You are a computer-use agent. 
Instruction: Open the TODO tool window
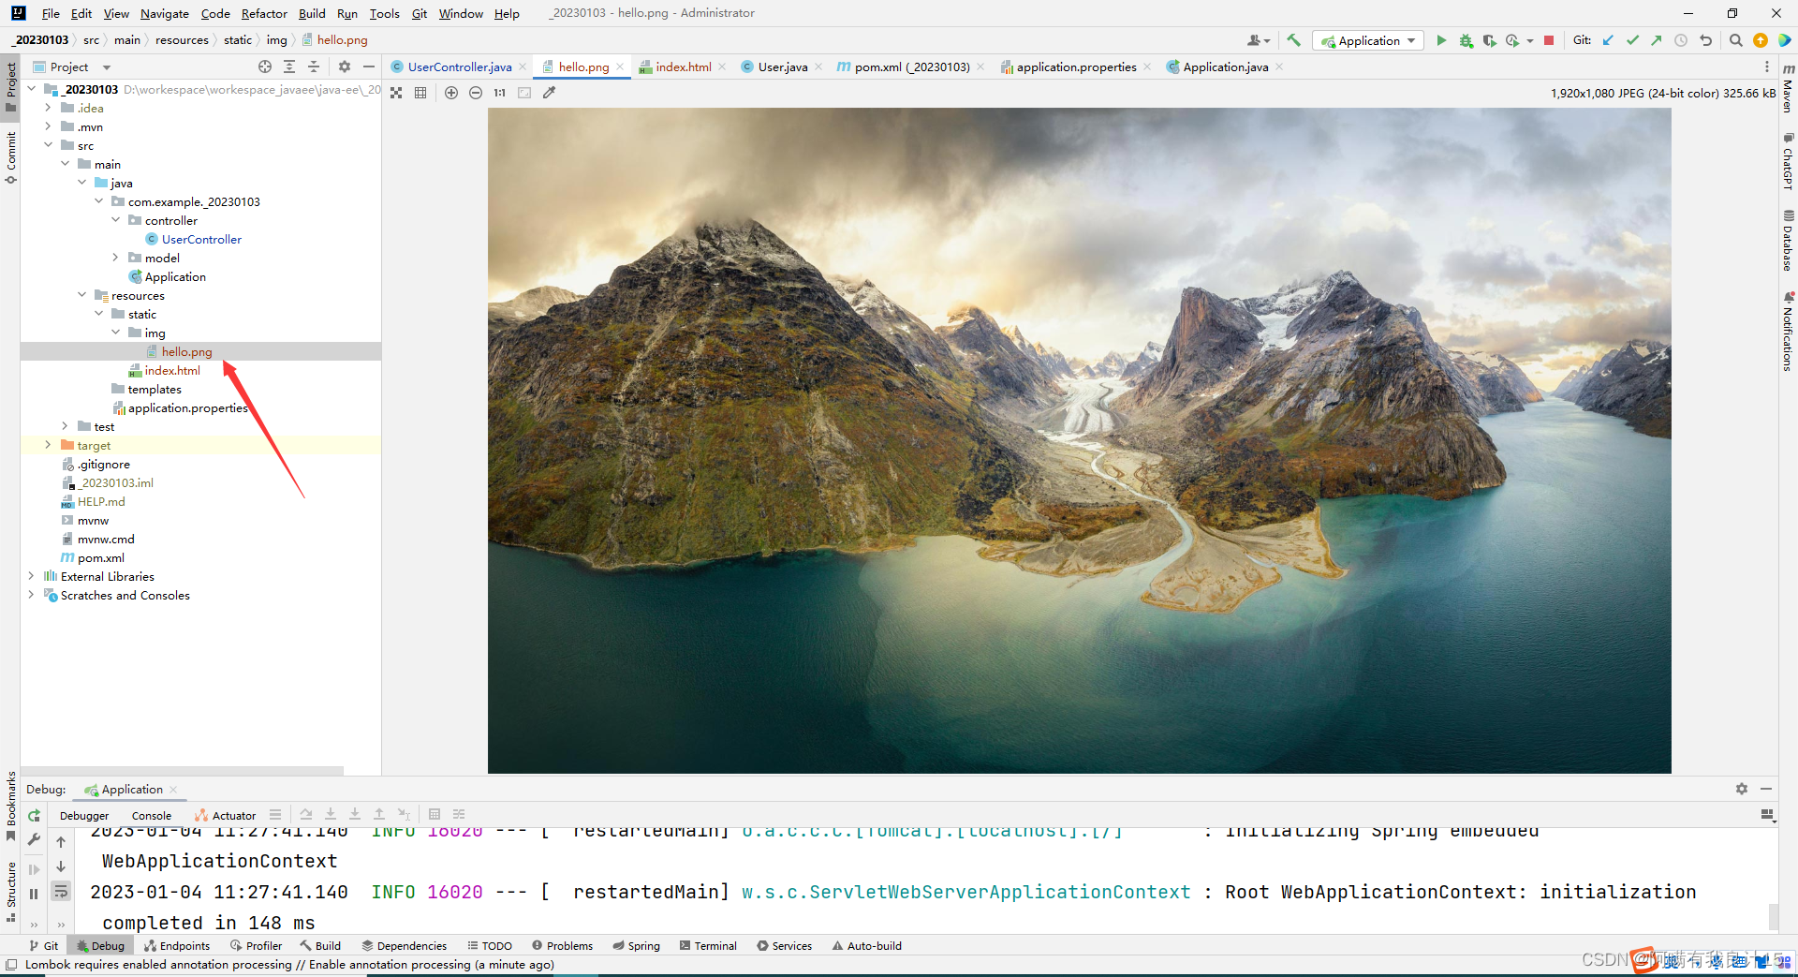tap(490, 946)
